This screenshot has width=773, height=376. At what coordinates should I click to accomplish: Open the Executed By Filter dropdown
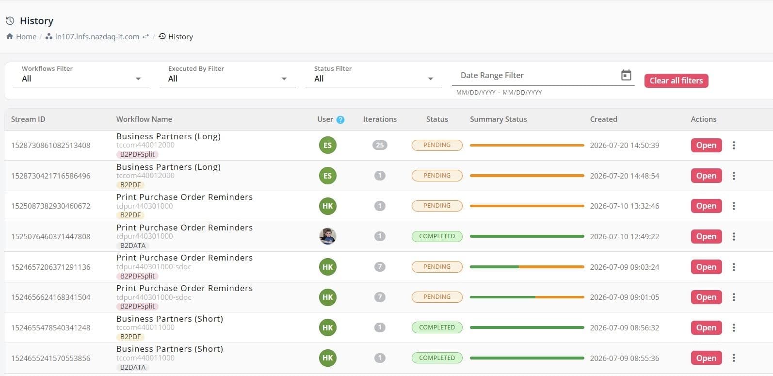pyautogui.click(x=227, y=79)
